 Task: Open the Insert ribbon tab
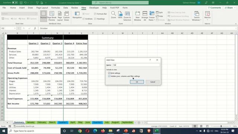pos(22,7)
